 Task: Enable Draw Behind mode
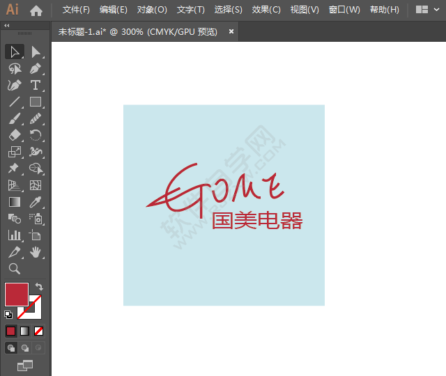click(25, 348)
